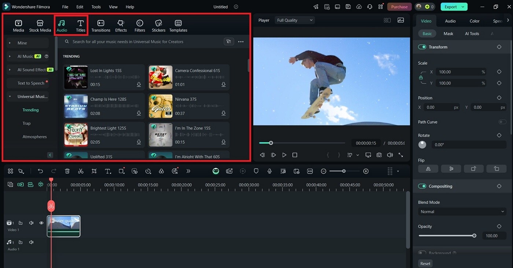Open the Effects panel
Image resolution: width=513 pixels, height=268 pixels.
(121, 26)
